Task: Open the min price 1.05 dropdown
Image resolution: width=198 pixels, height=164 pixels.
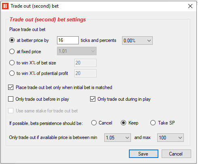Action: [118, 137]
